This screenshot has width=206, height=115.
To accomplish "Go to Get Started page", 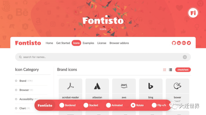I will 63,43.
